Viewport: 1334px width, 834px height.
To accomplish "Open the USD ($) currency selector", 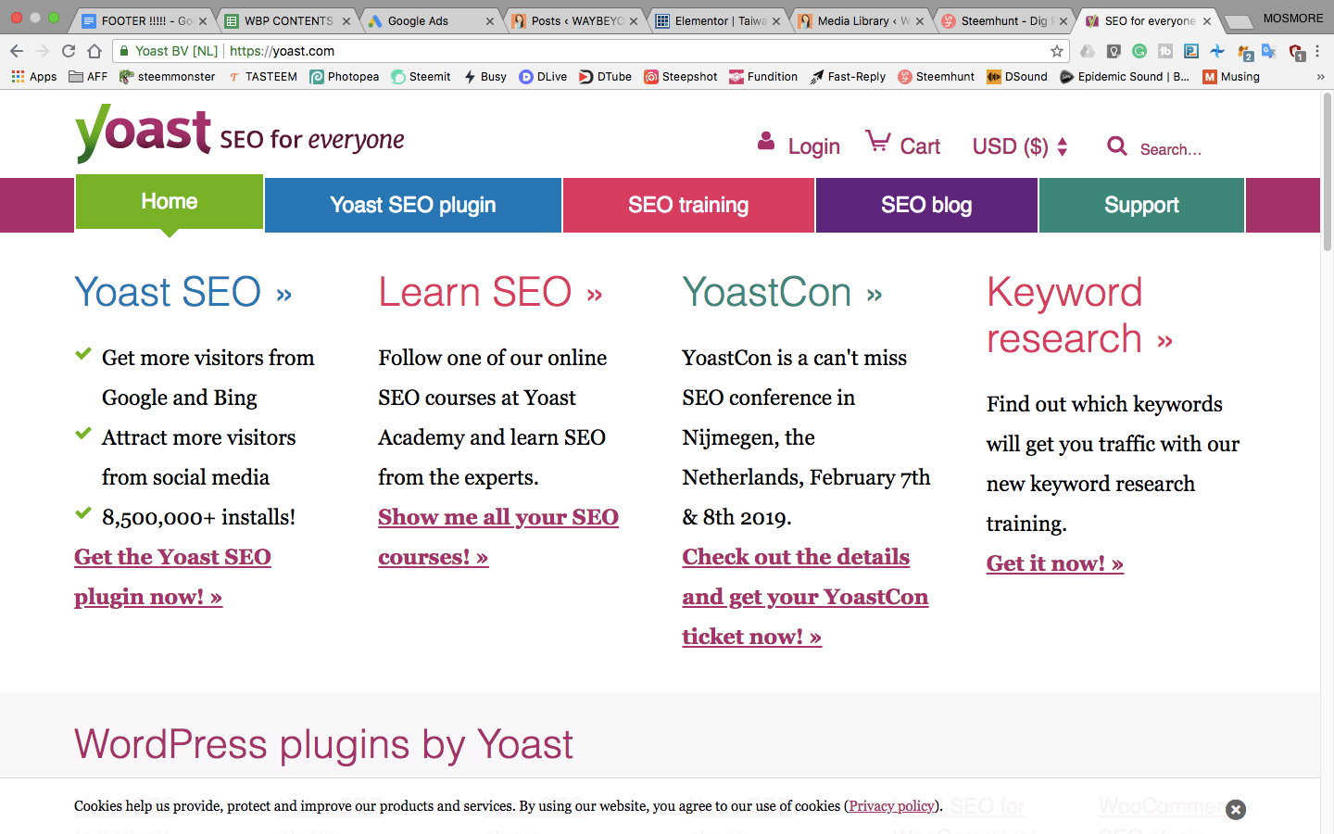I will click(1020, 146).
